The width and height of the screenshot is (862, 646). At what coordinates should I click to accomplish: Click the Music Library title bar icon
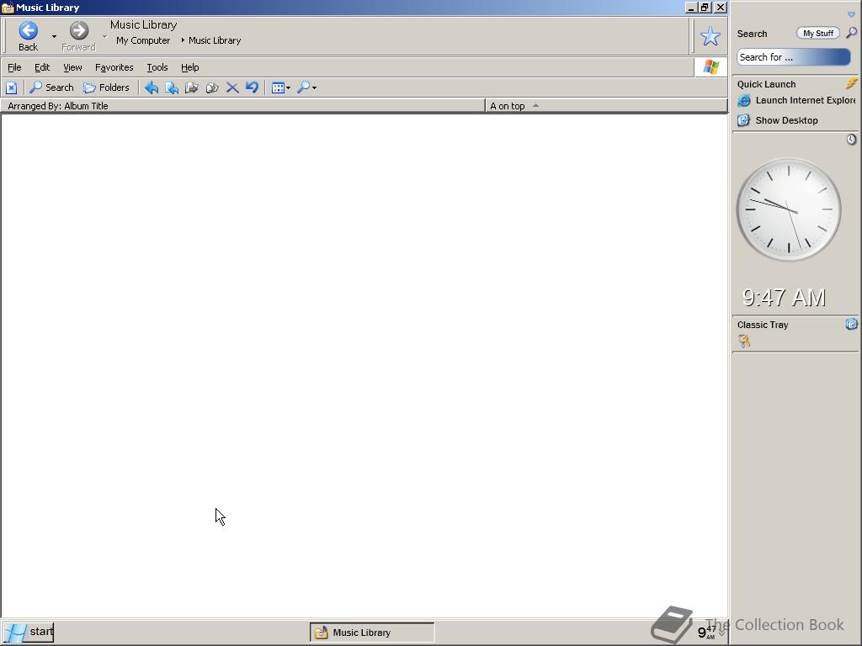pyautogui.click(x=7, y=8)
